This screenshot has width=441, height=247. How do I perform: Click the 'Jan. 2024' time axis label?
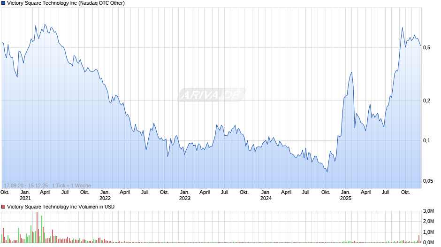click(266, 195)
